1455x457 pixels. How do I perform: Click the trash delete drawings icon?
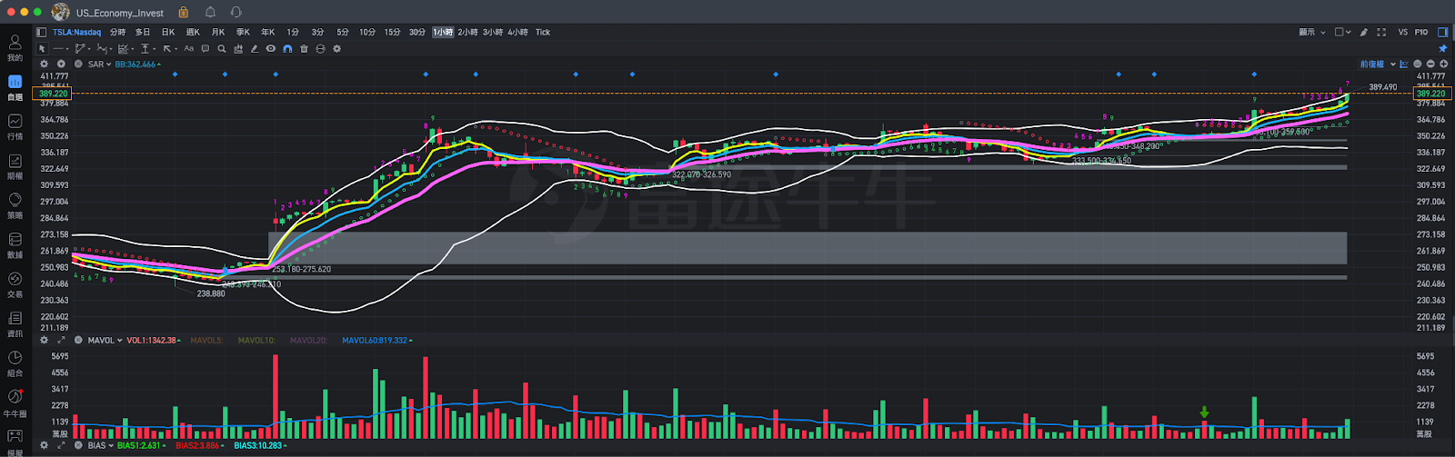[x=304, y=49]
